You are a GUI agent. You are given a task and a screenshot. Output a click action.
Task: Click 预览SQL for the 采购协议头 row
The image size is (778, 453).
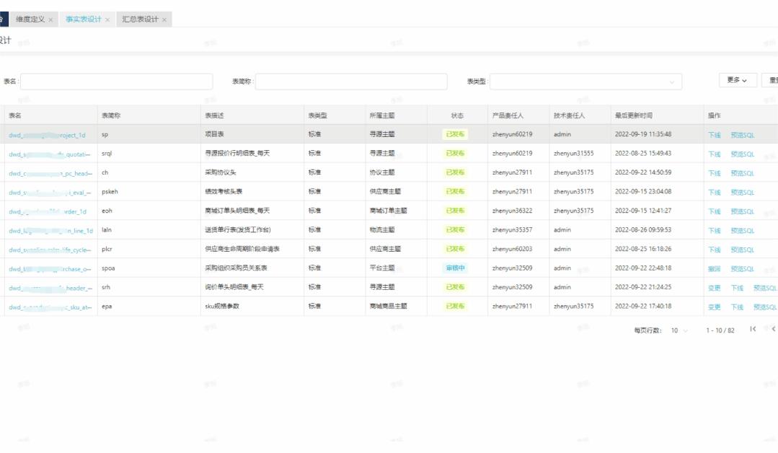pyautogui.click(x=742, y=173)
